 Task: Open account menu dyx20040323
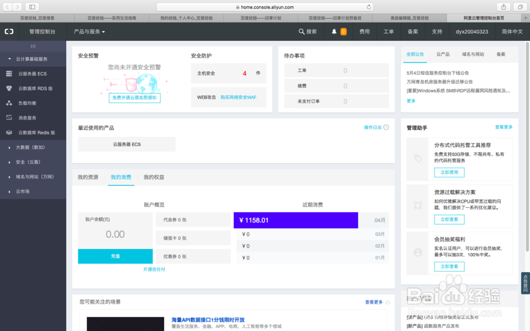(472, 31)
